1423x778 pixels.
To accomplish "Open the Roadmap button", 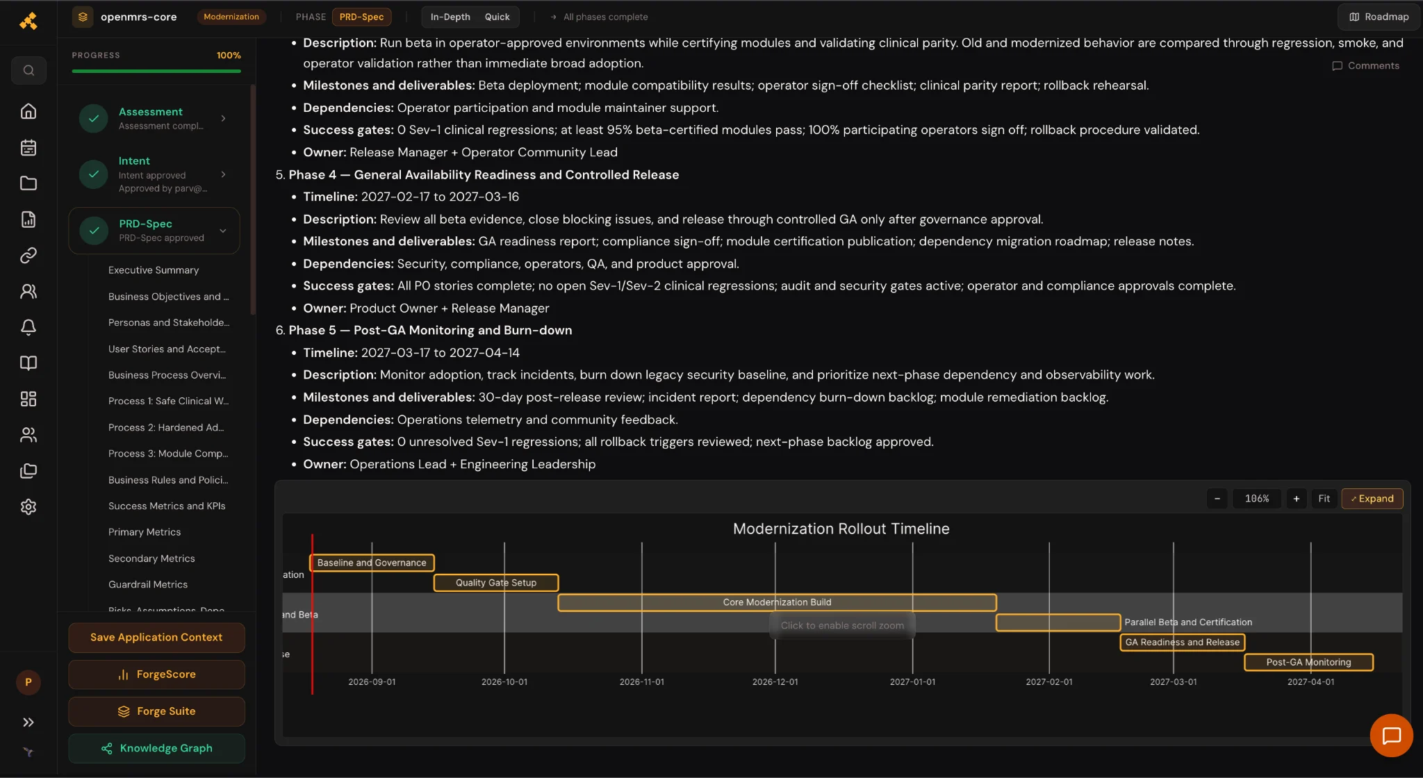I will (1379, 17).
